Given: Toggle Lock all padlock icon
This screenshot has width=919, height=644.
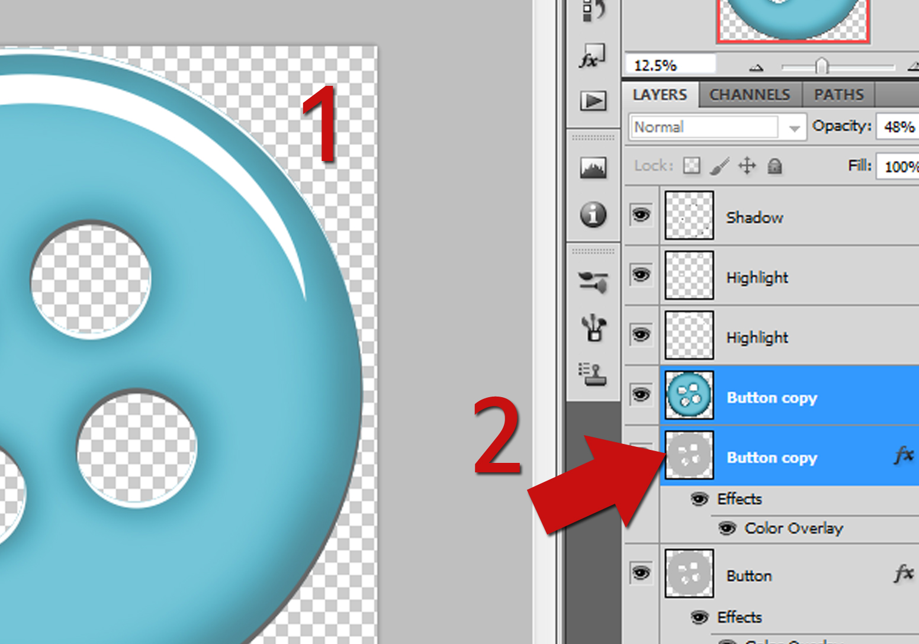Looking at the screenshot, I should [x=775, y=166].
